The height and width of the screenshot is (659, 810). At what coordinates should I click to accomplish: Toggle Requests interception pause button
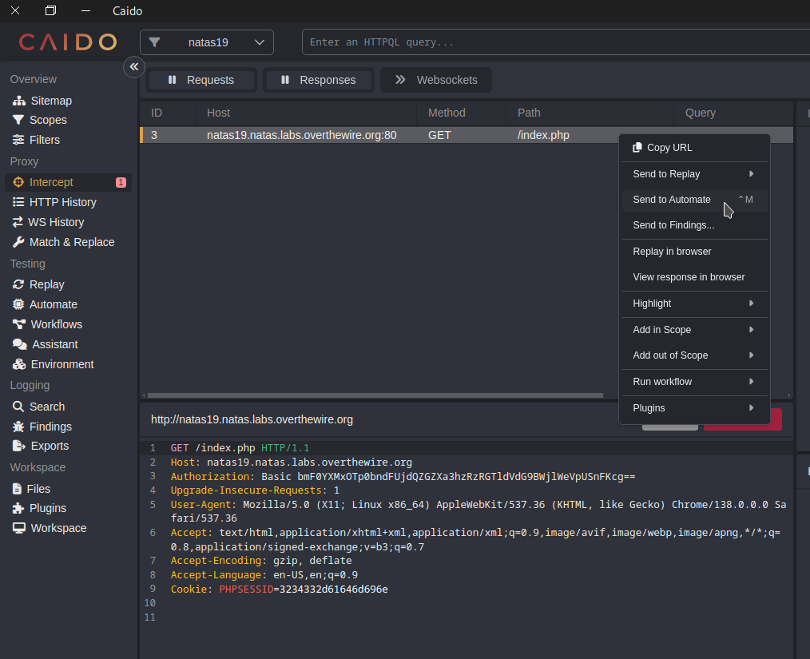point(201,80)
